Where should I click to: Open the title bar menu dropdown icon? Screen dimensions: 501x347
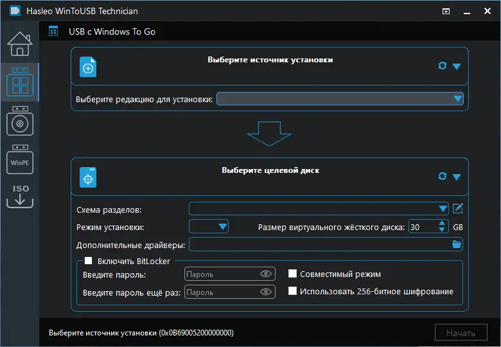pos(446,12)
